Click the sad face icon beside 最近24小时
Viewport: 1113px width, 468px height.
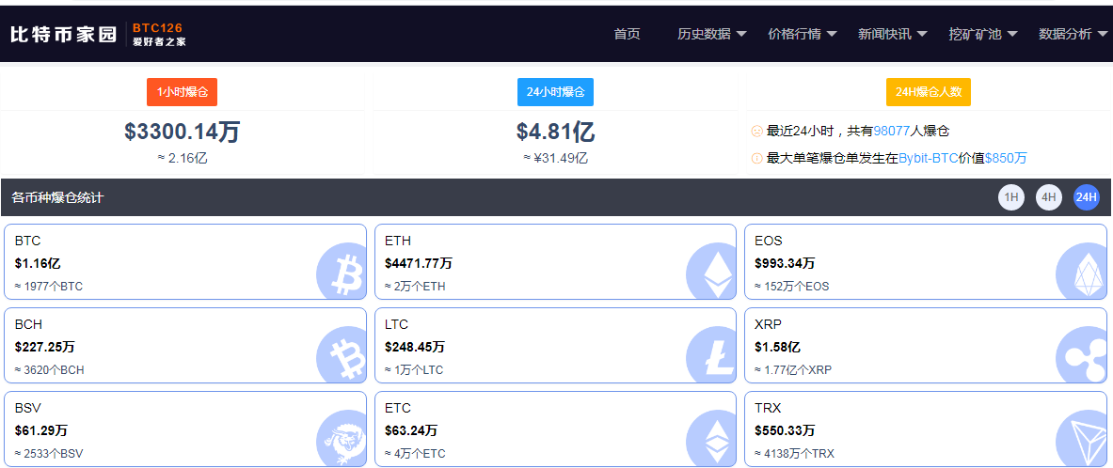point(756,132)
